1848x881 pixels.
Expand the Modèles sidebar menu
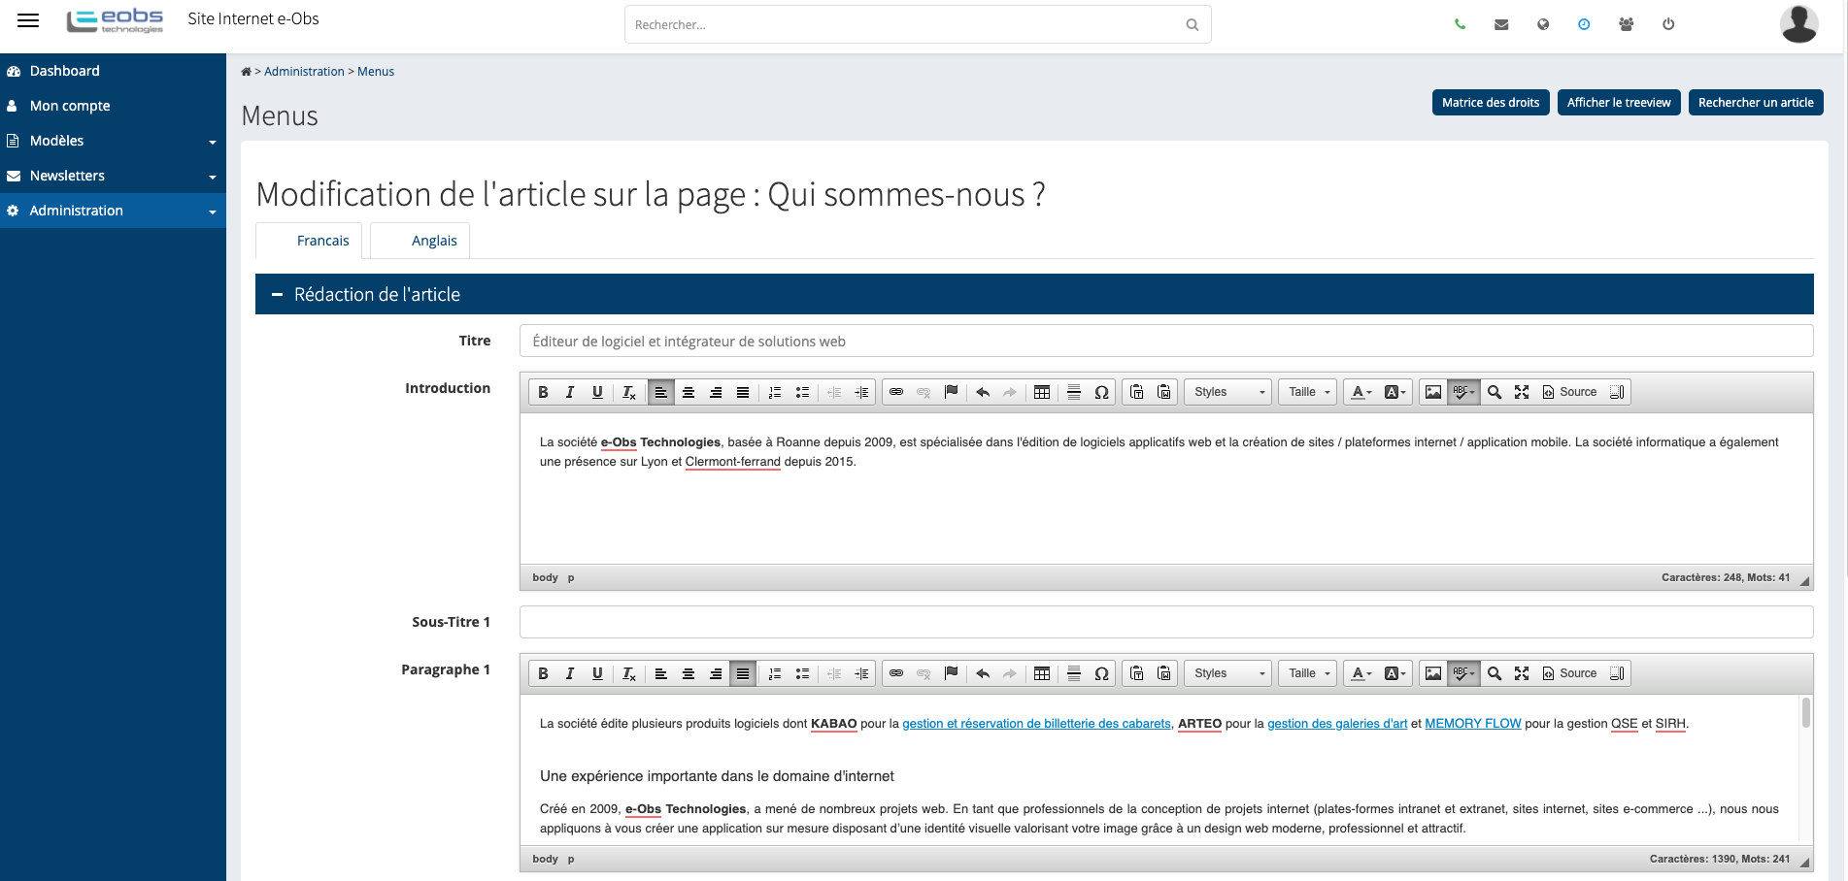tap(113, 141)
